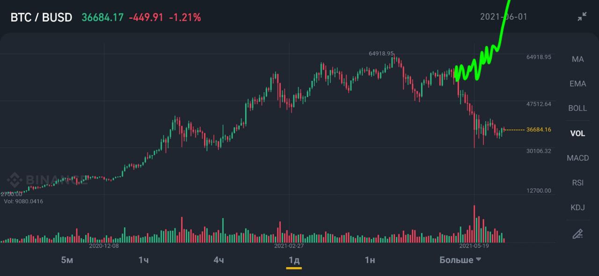Screen dimensions: 599x276
Task: Select the 4ч timeframe tab
Action: coord(219,260)
